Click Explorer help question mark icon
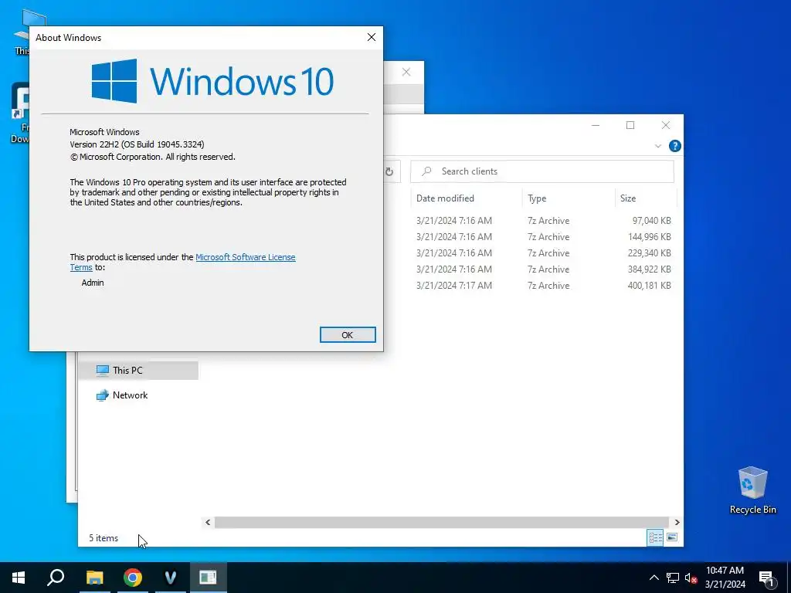The width and height of the screenshot is (791, 593). tap(674, 146)
